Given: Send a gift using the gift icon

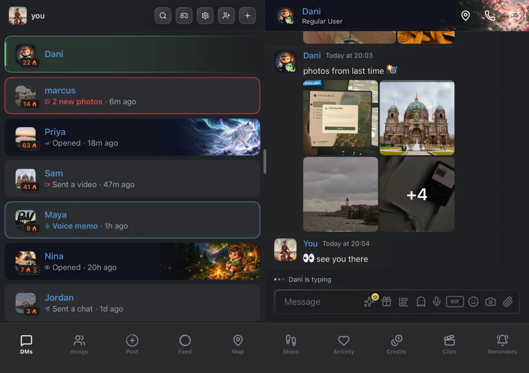Looking at the screenshot, I should pos(387,302).
